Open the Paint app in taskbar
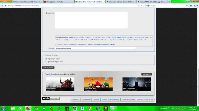The width and height of the screenshot is (199, 111). (113, 109)
